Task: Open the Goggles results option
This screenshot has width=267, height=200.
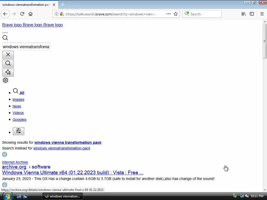Action: 19,120
